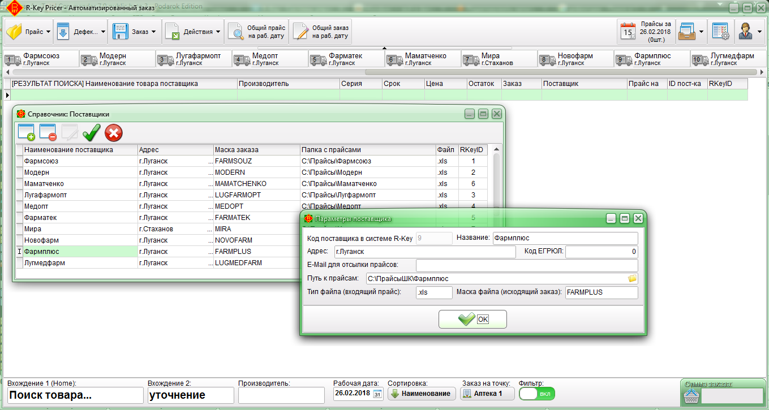
Task: Click the settings table gear icon
Action: coord(720,32)
